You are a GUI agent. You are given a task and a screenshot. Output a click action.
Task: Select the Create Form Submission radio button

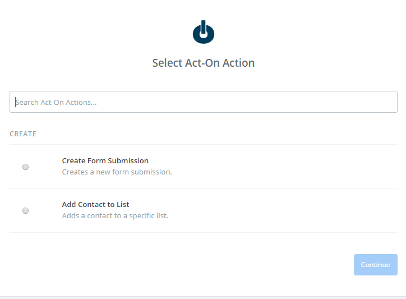click(25, 167)
